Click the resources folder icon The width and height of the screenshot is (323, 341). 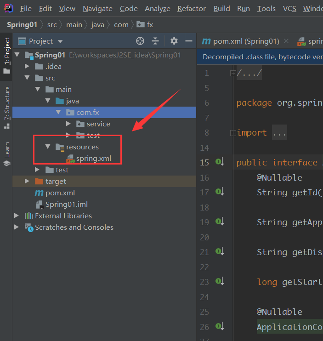tap(60, 147)
